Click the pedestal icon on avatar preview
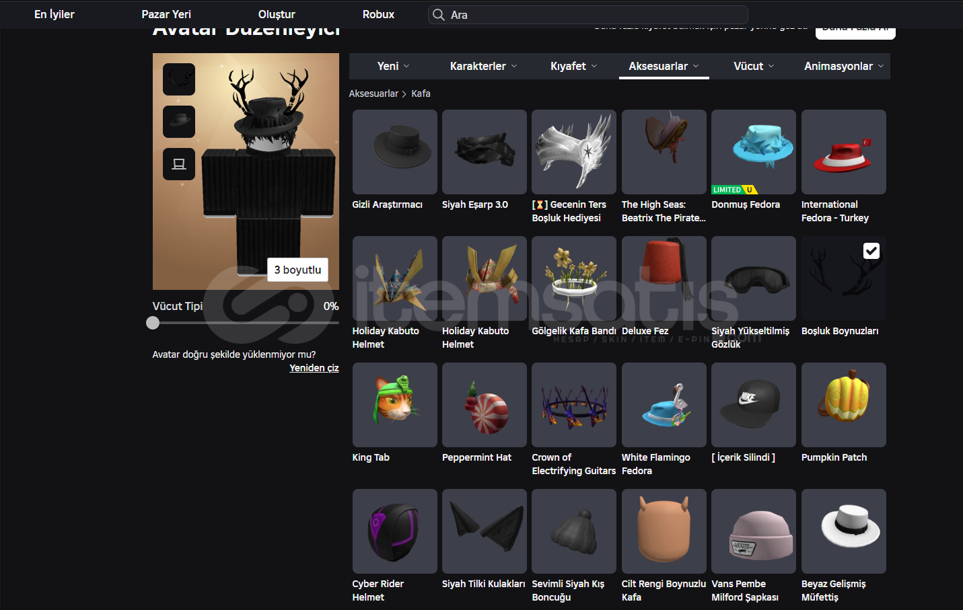This screenshot has width=963, height=610. point(179,164)
